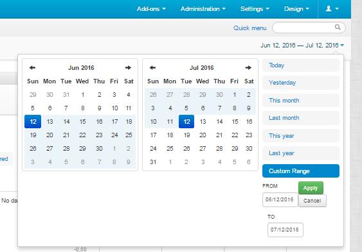362x252 pixels.
Task: Pick July 25 in the Jul 2016 calendar
Action: [170, 148]
